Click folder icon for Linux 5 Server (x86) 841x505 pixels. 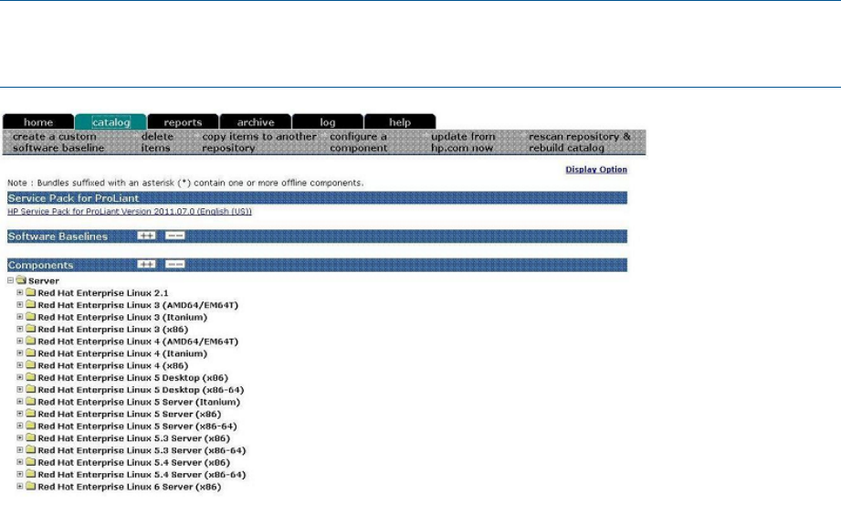click(30, 414)
